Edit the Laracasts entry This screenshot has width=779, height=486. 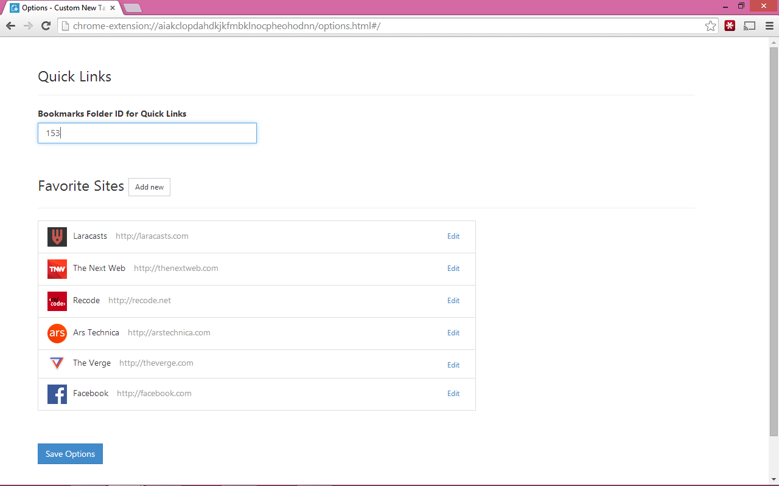[x=453, y=236]
